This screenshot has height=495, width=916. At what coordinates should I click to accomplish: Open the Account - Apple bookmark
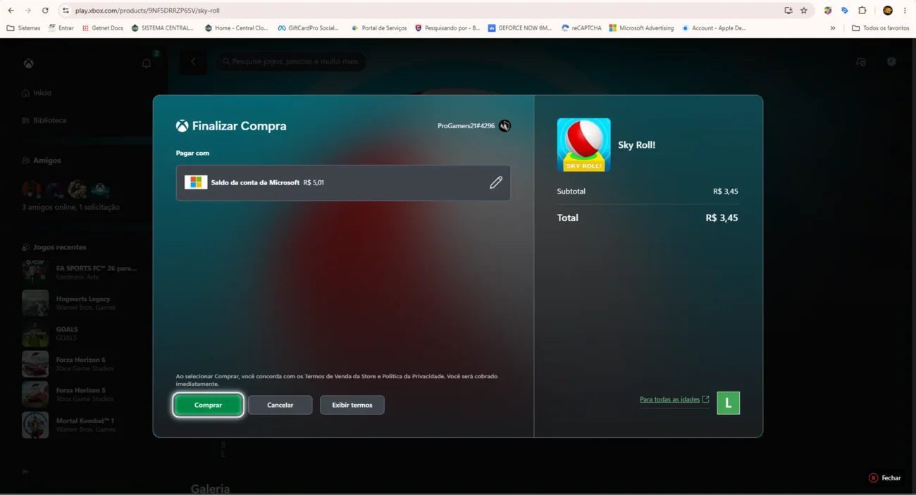pyautogui.click(x=714, y=28)
